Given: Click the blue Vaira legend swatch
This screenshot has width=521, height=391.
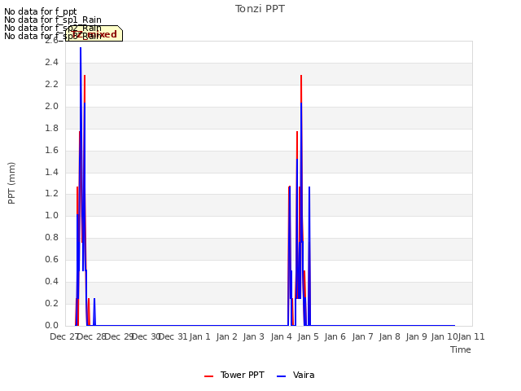Looking at the screenshot, I should point(281,376).
